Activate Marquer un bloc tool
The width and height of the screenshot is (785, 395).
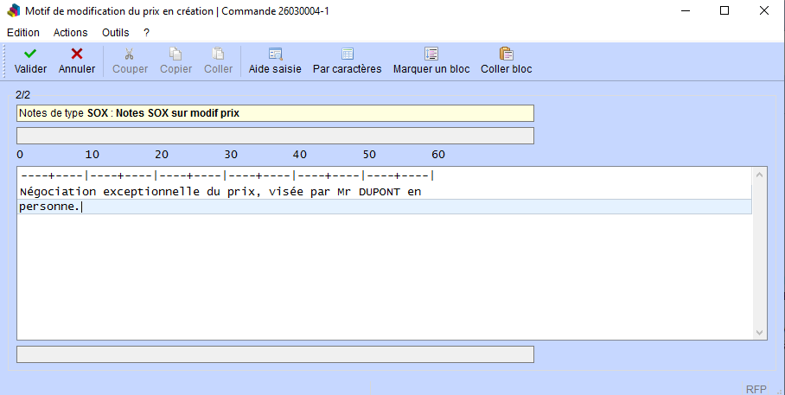[431, 54]
